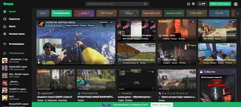241x107 pixels.
Task: Open the user avatar menu
Action: tap(236, 4)
